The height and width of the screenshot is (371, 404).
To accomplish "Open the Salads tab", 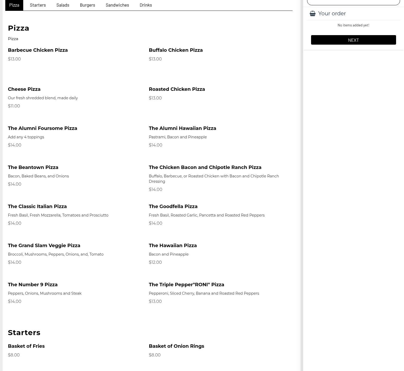I will tap(63, 5).
